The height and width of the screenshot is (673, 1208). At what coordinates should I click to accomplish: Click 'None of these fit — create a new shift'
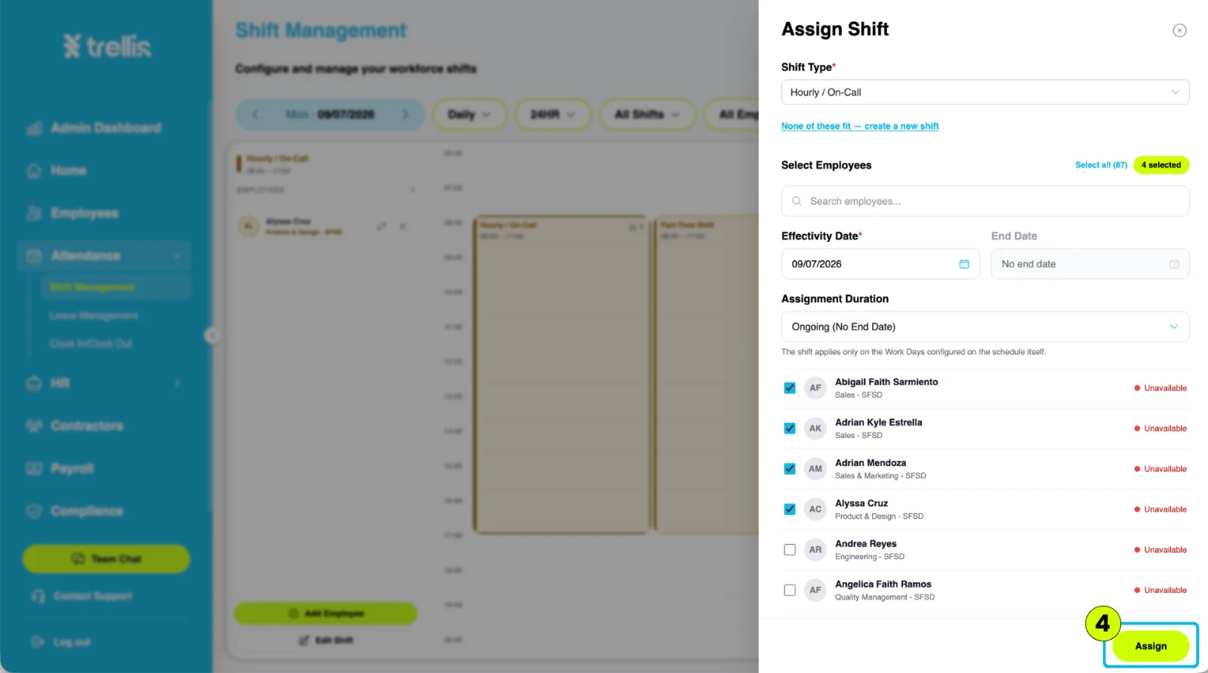coord(860,126)
